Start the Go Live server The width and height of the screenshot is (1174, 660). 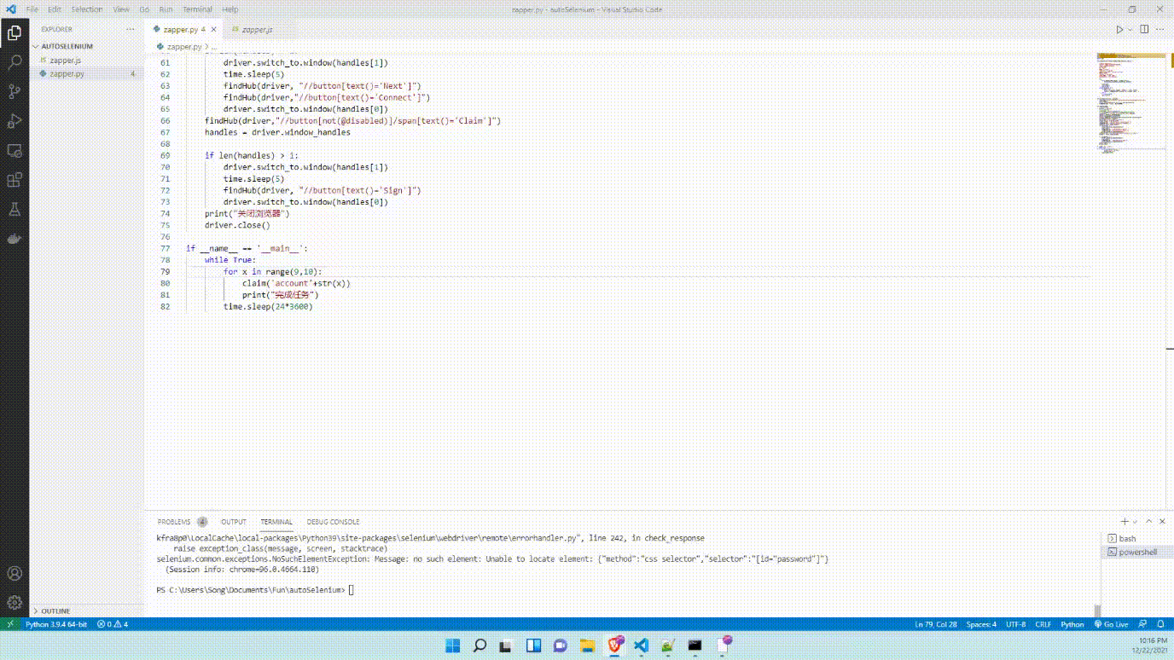click(x=1111, y=624)
